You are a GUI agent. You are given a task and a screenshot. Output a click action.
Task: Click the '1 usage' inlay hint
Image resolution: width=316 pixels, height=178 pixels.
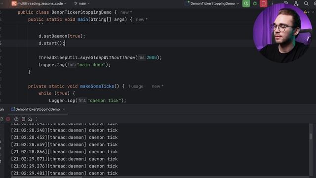(x=136, y=87)
